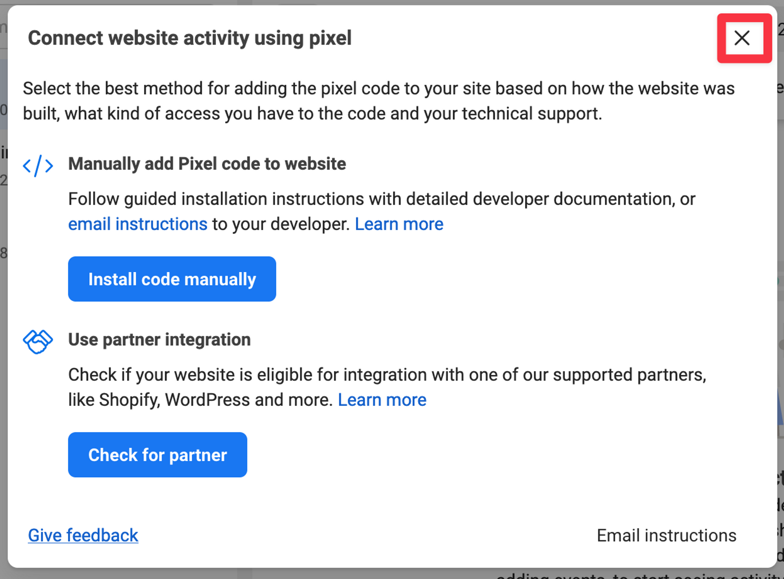The image size is (784, 579).
Task: Close the Connect website activity dialog
Action: (x=742, y=38)
